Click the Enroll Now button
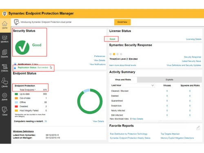The height and width of the screenshot is (153, 204). tap(122, 22)
